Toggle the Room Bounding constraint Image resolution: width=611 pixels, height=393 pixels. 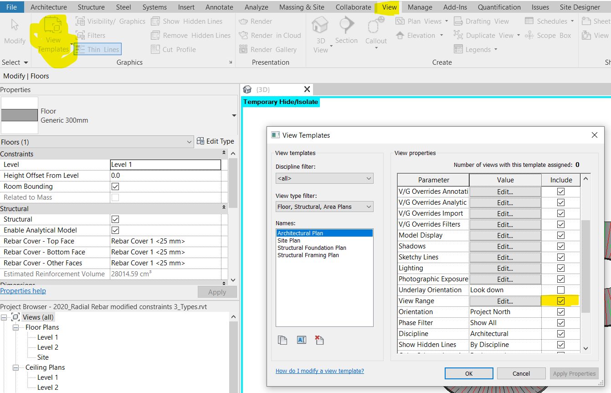tap(115, 186)
